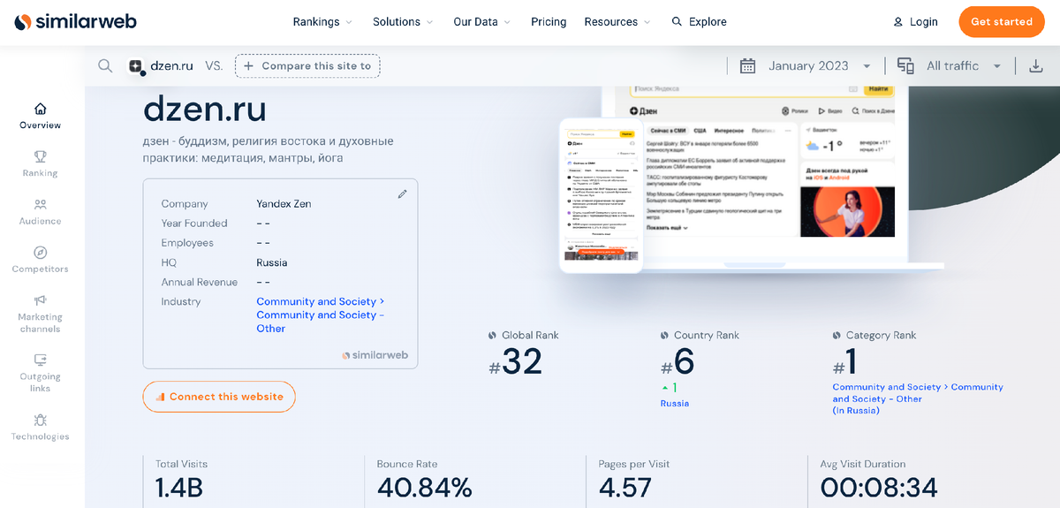Click Compare this site to button
This screenshot has width=1060, height=508.
pyautogui.click(x=307, y=66)
